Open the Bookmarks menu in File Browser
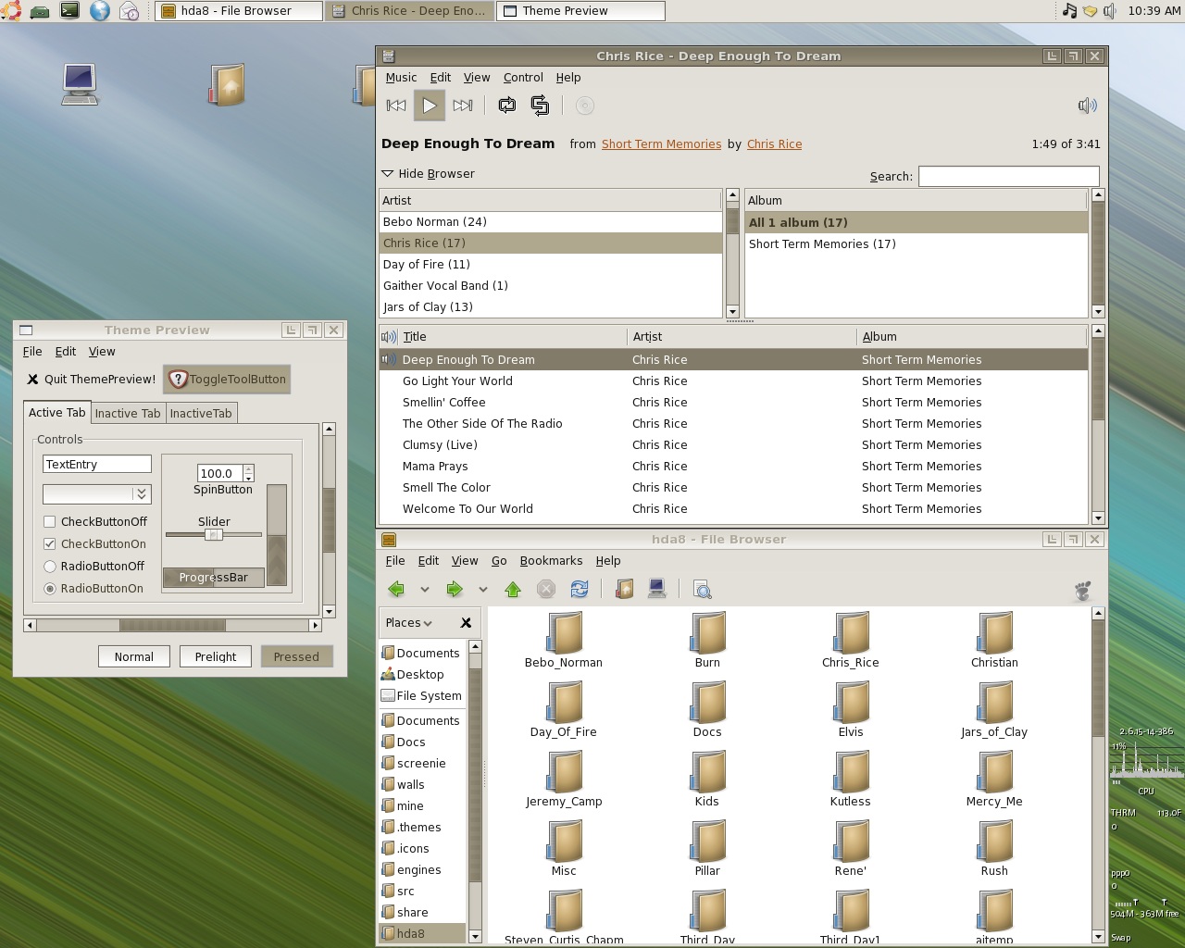 551,561
